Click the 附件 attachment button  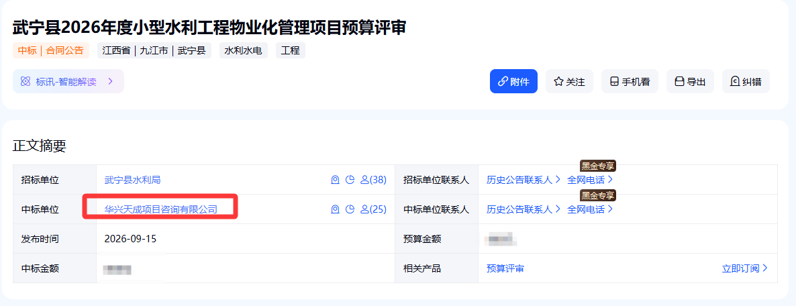pyautogui.click(x=513, y=81)
